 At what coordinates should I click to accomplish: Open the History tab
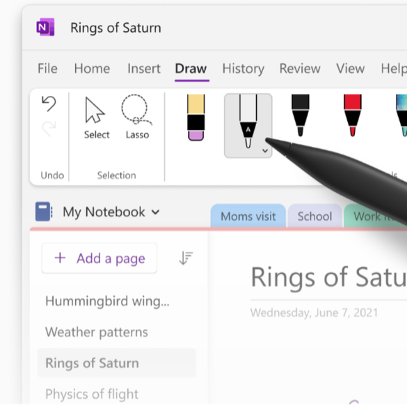tap(244, 68)
